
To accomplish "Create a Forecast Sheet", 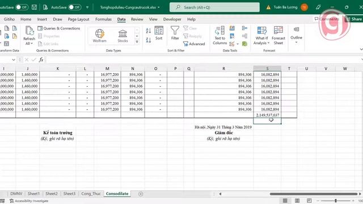I will tap(278, 35).
